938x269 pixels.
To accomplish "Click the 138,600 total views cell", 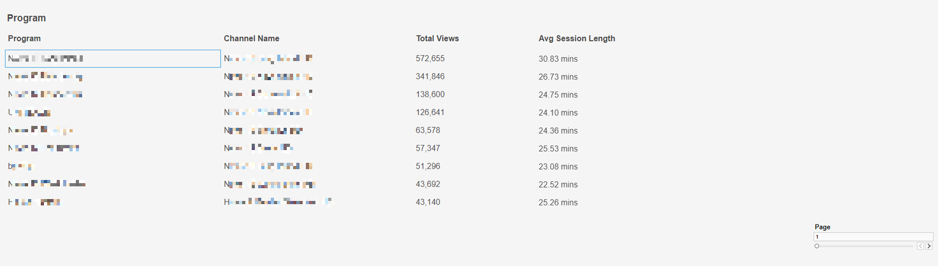I will (430, 94).
